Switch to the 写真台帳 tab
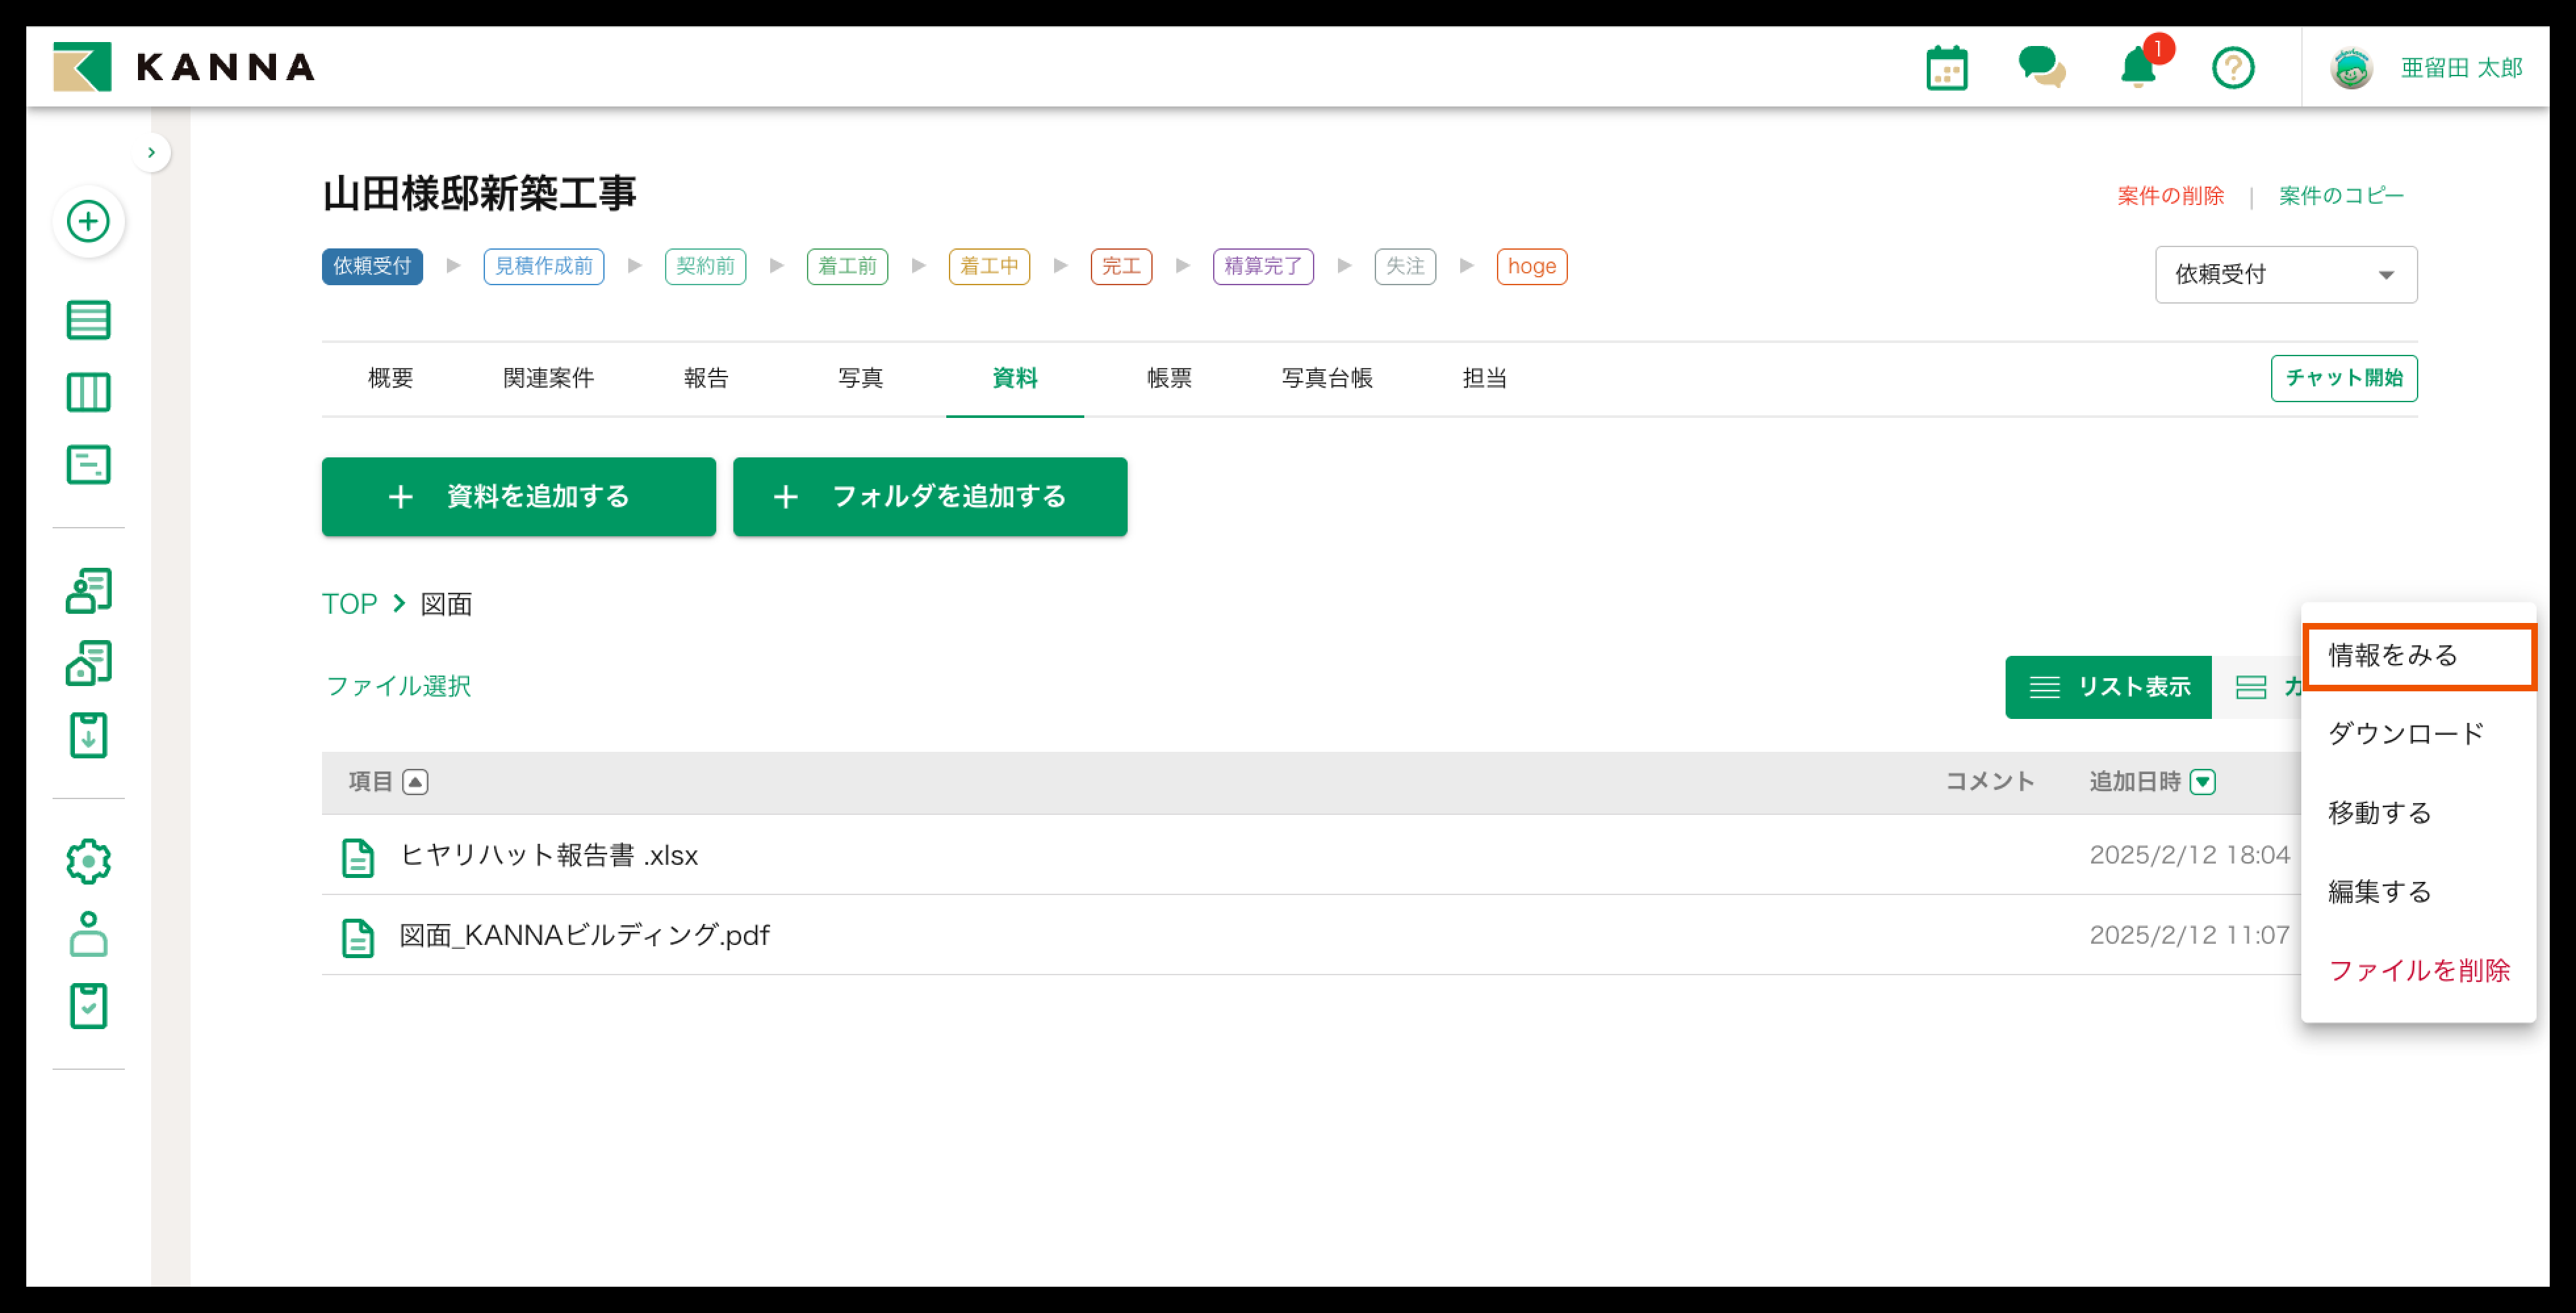2576x1313 pixels. coord(1326,378)
